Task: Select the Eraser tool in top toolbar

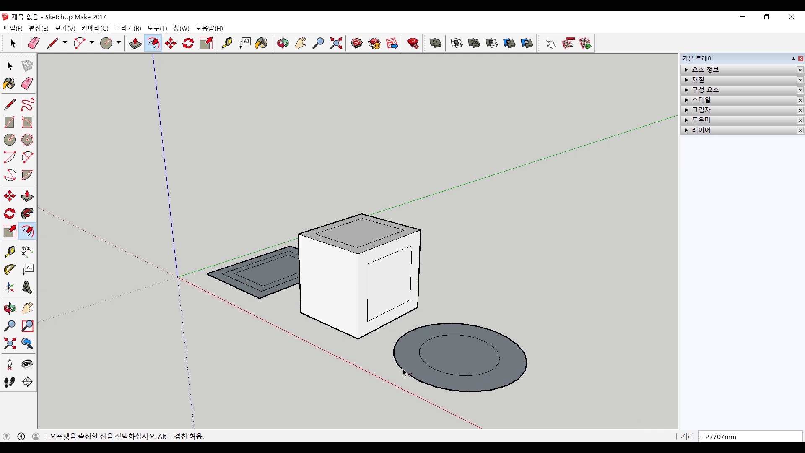Action: [x=34, y=43]
